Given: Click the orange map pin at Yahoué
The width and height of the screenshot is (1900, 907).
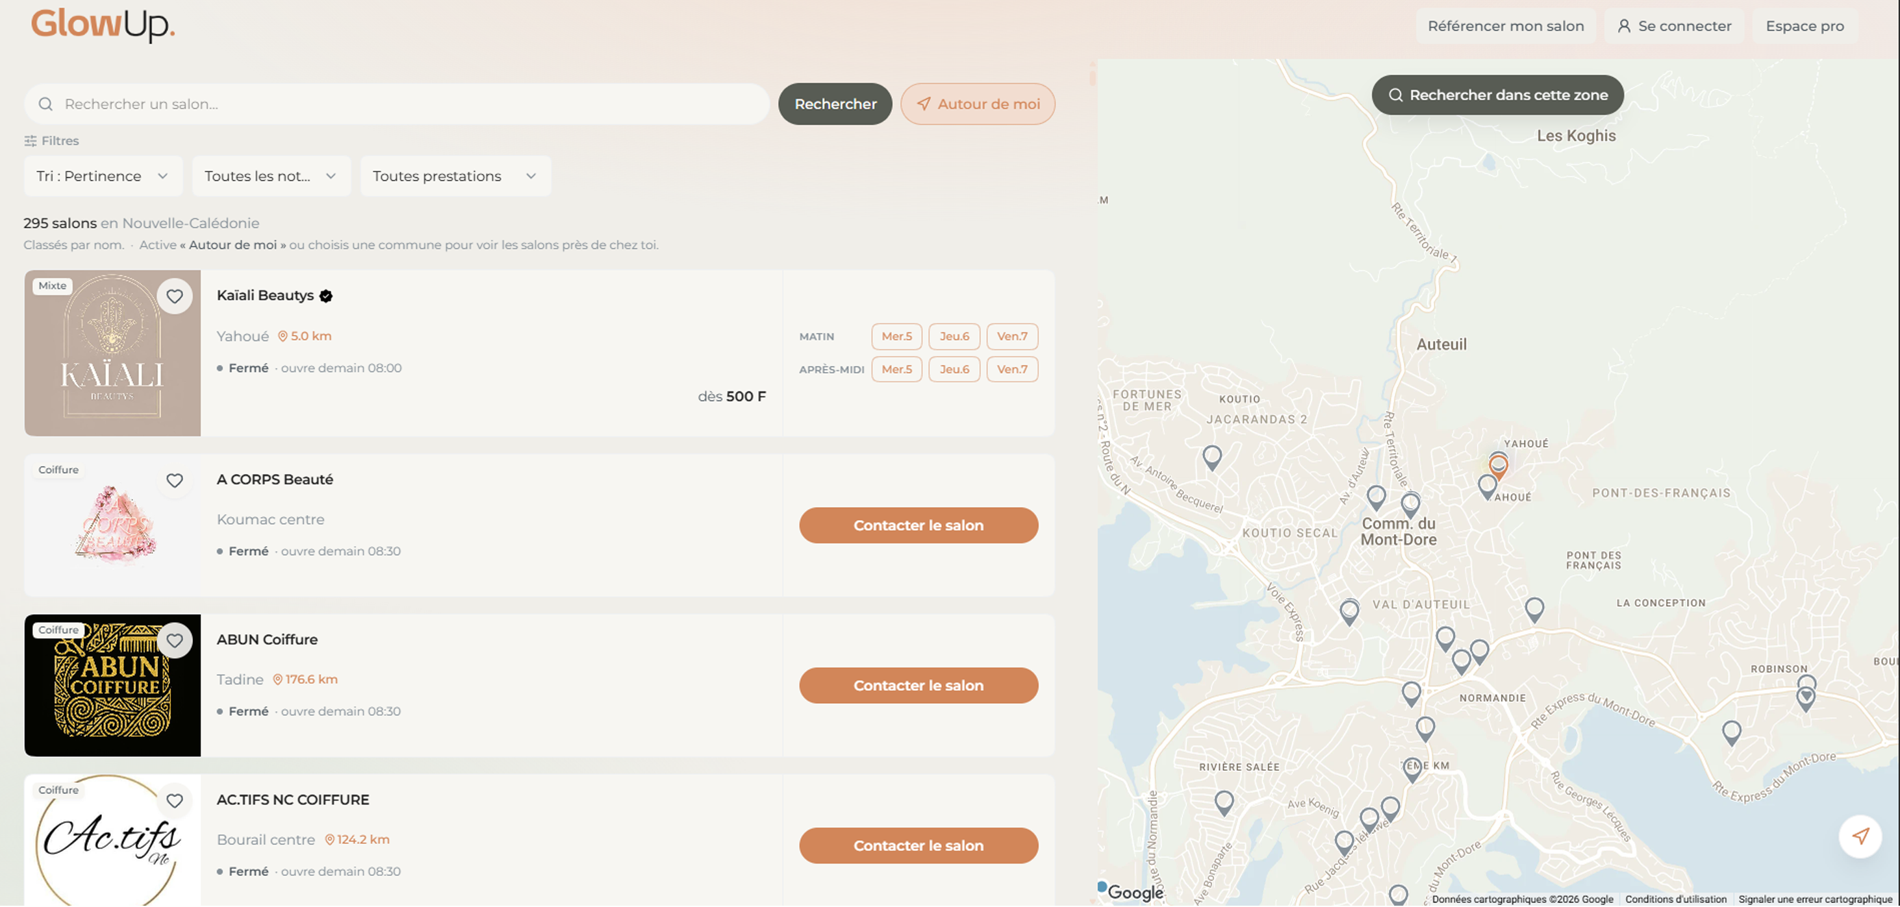Looking at the screenshot, I should (1498, 467).
